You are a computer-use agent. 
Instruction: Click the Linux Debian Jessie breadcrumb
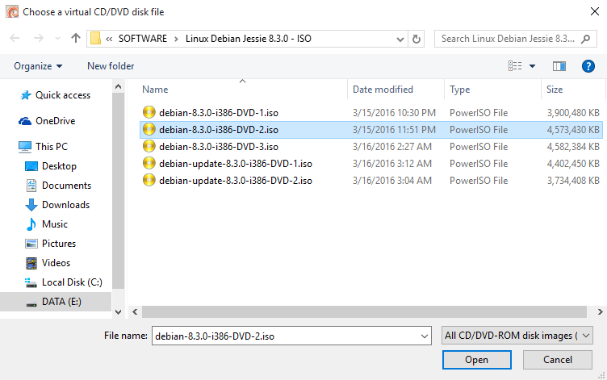click(x=248, y=39)
